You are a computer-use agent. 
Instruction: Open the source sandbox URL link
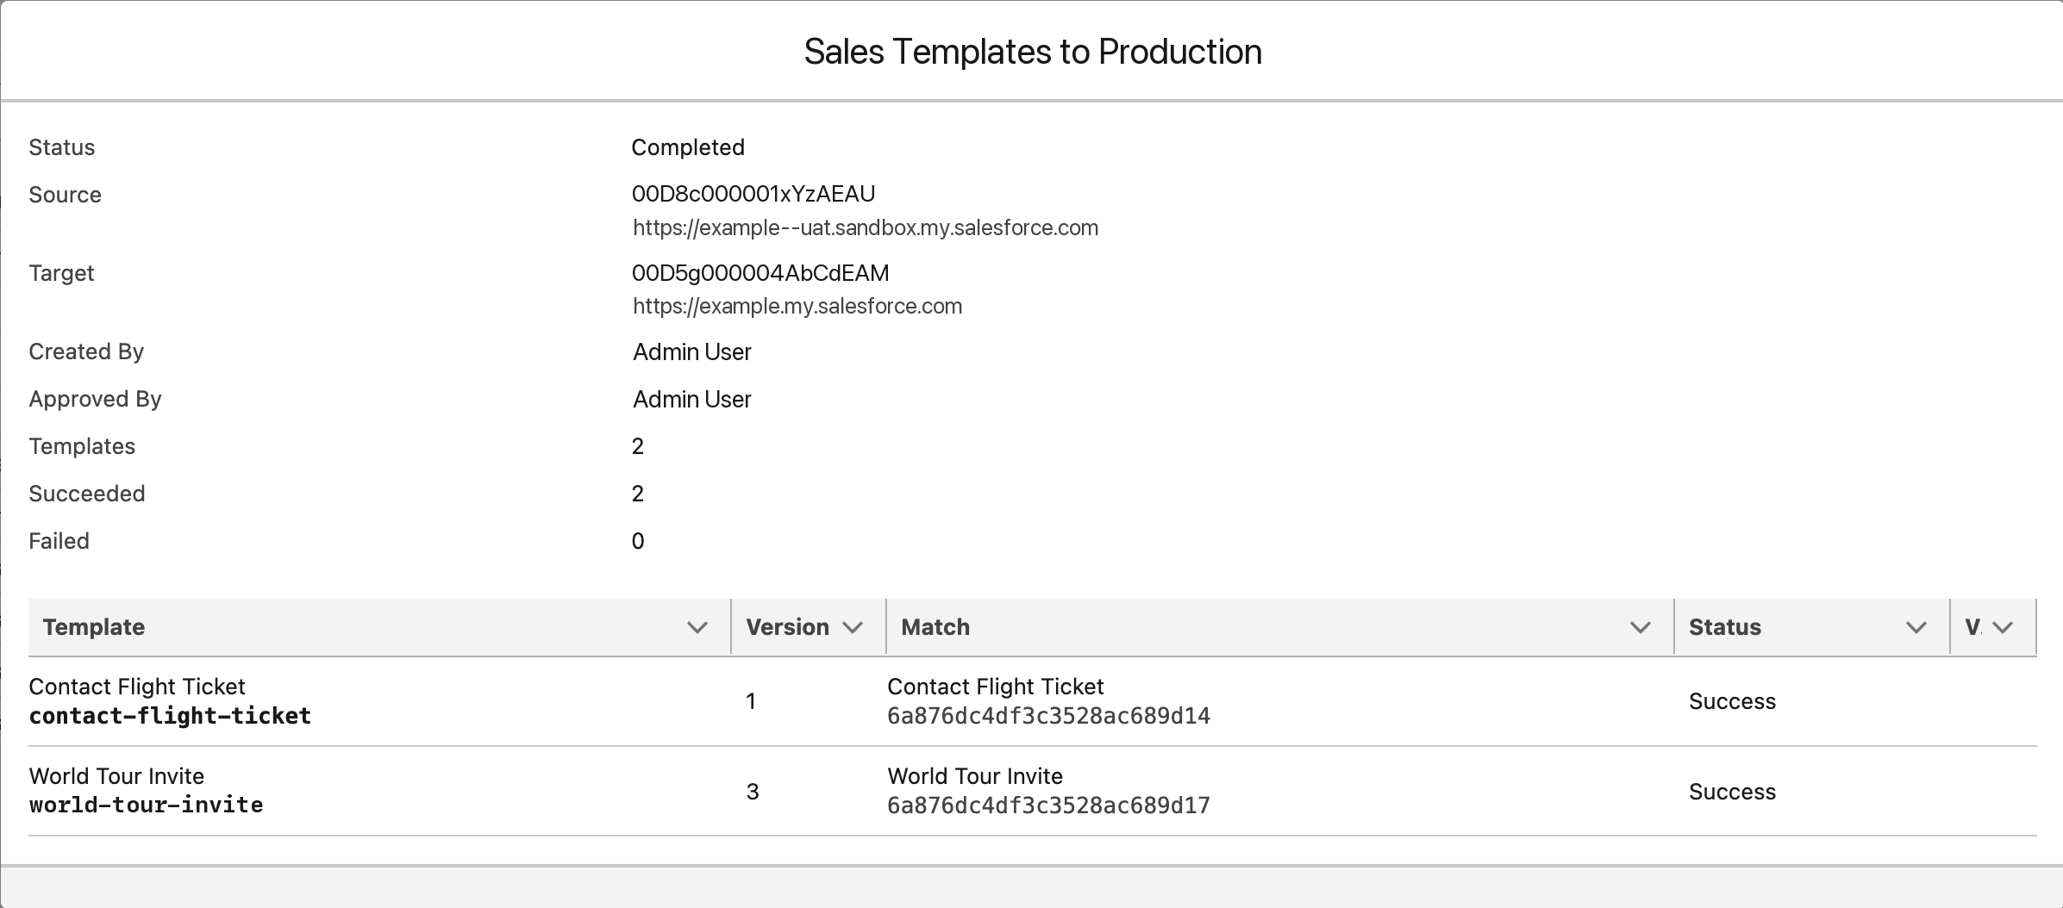pos(866,227)
